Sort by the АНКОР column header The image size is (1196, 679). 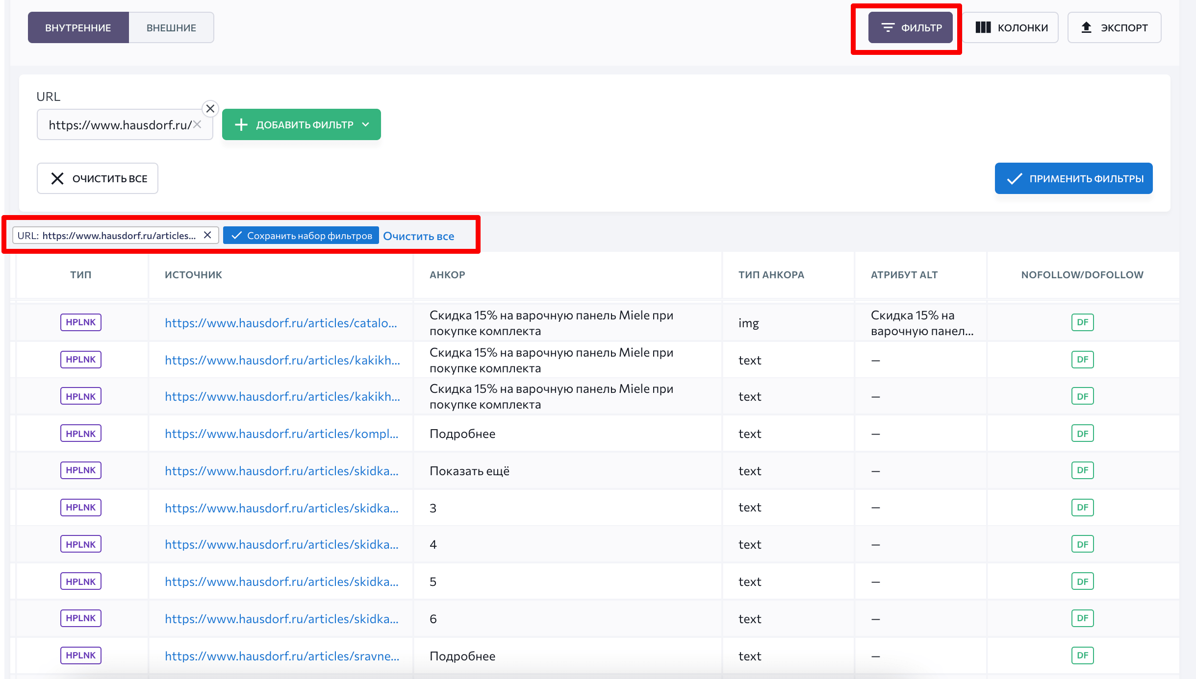coord(447,275)
